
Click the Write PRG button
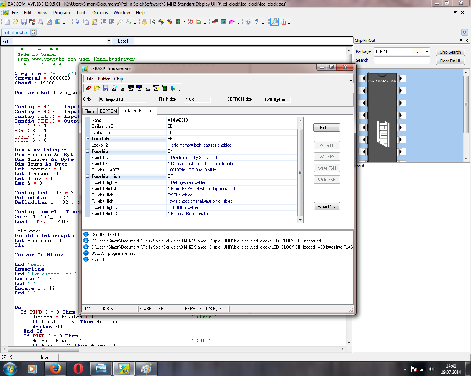[x=327, y=206]
